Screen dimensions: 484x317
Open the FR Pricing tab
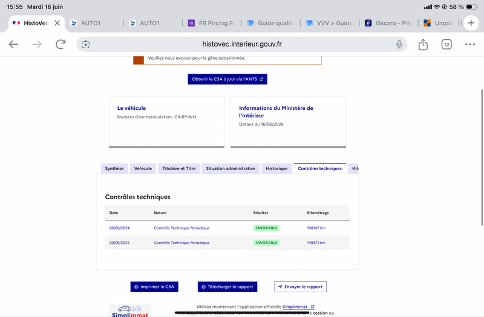coord(212,23)
